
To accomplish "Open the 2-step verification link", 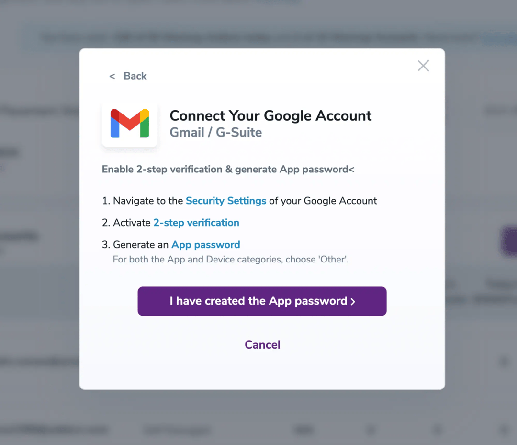I will 196,223.
